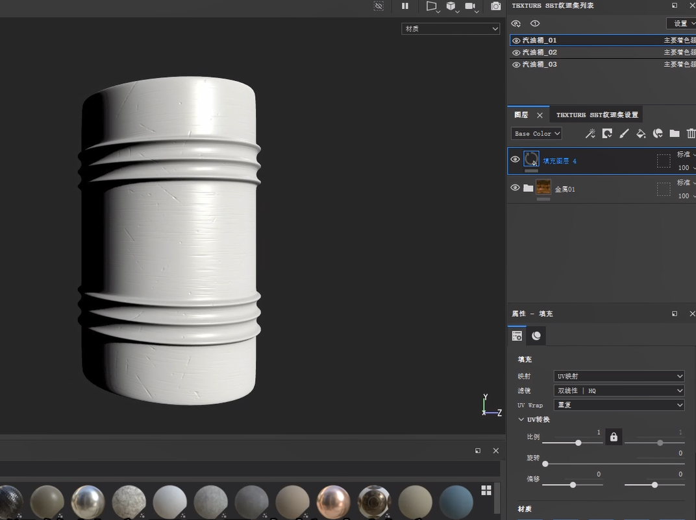Switch to the 图层 tab
Screen dimensions: 696x520
(x=521, y=115)
